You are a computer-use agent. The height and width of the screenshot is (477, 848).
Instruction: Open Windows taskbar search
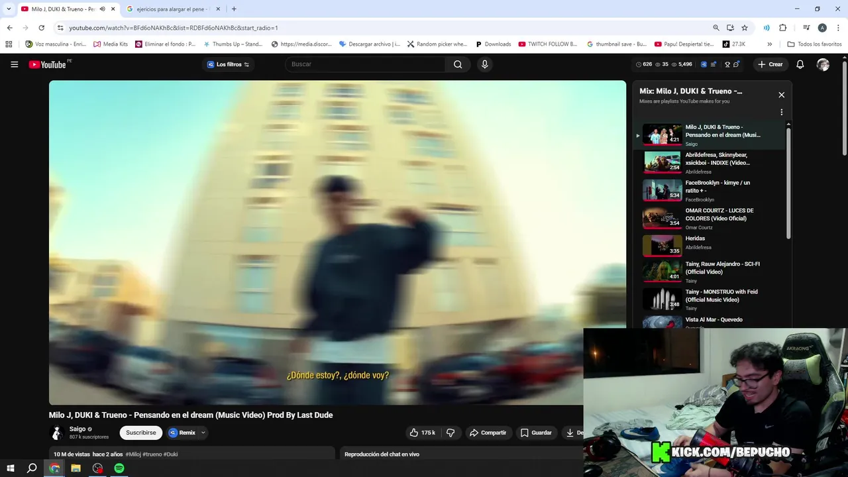[32, 468]
